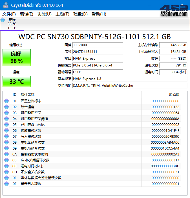Select the 综合温度 attribute name
The image size is (190, 198).
[28, 107]
